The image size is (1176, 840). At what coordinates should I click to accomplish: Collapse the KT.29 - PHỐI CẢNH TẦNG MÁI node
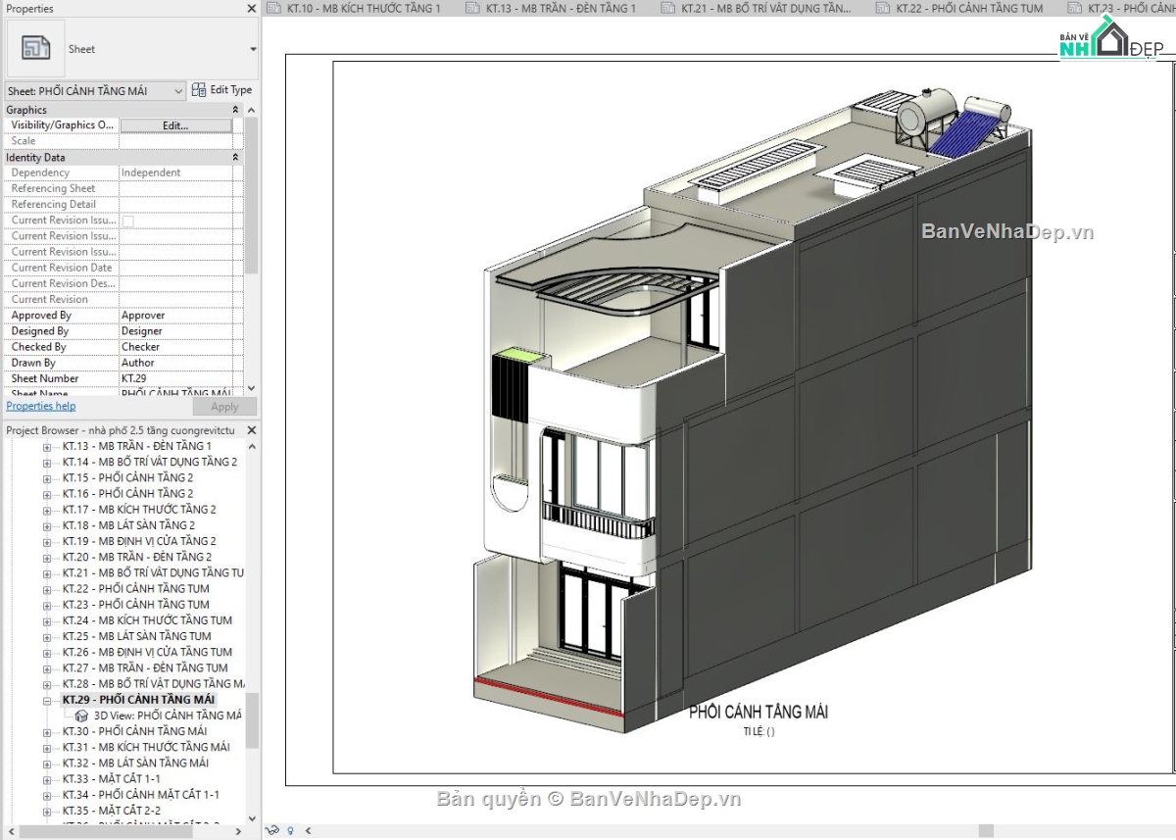pos(46,700)
